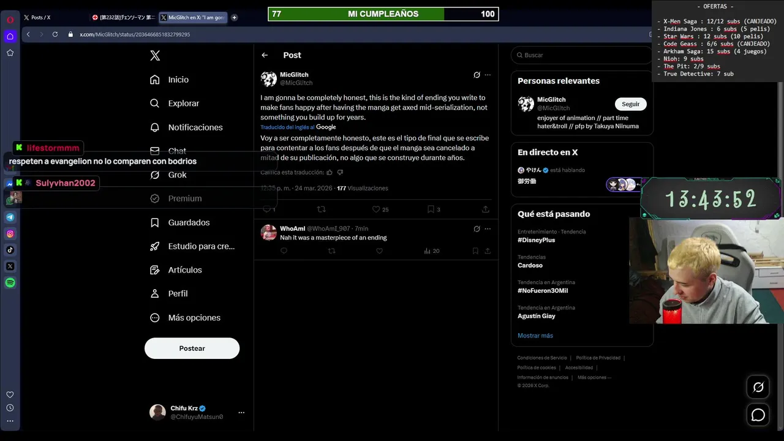Click Mostrar más under trends
Image resolution: width=784 pixels, height=441 pixels.
[x=535, y=336]
